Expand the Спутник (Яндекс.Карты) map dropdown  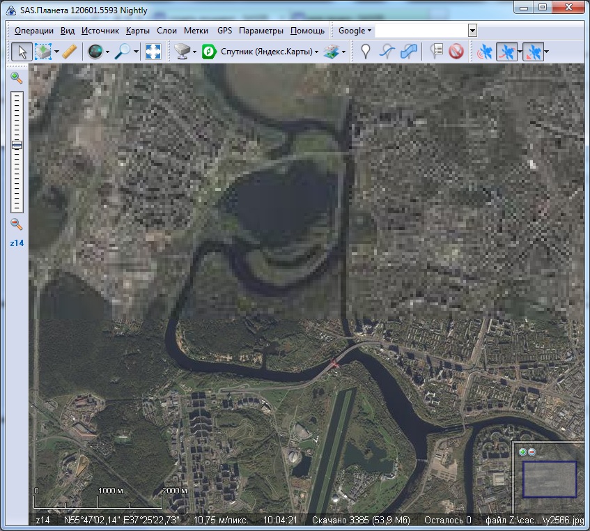(x=316, y=52)
